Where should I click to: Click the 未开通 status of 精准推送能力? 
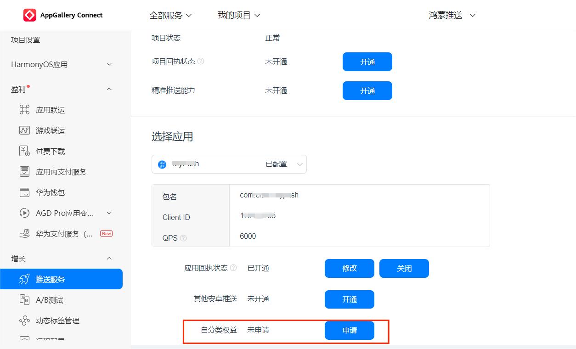(276, 90)
